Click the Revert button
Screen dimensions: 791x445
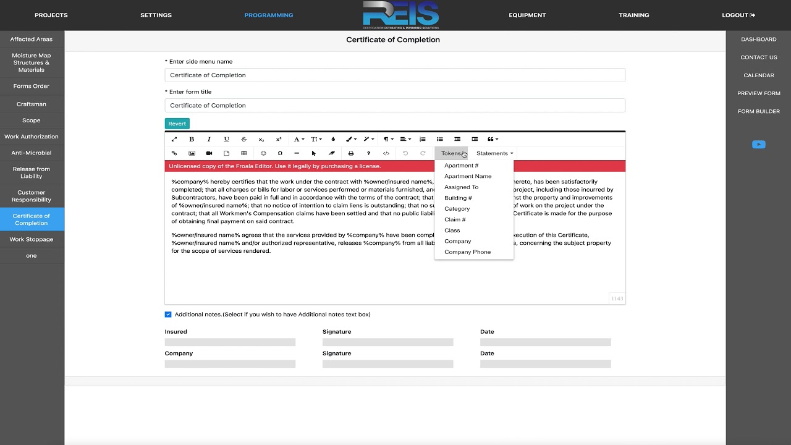(177, 124)
